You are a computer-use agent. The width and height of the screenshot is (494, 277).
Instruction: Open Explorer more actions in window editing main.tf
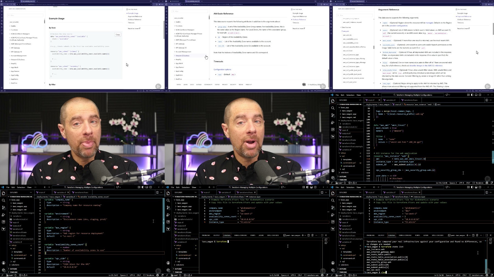[x=361, y=100]
